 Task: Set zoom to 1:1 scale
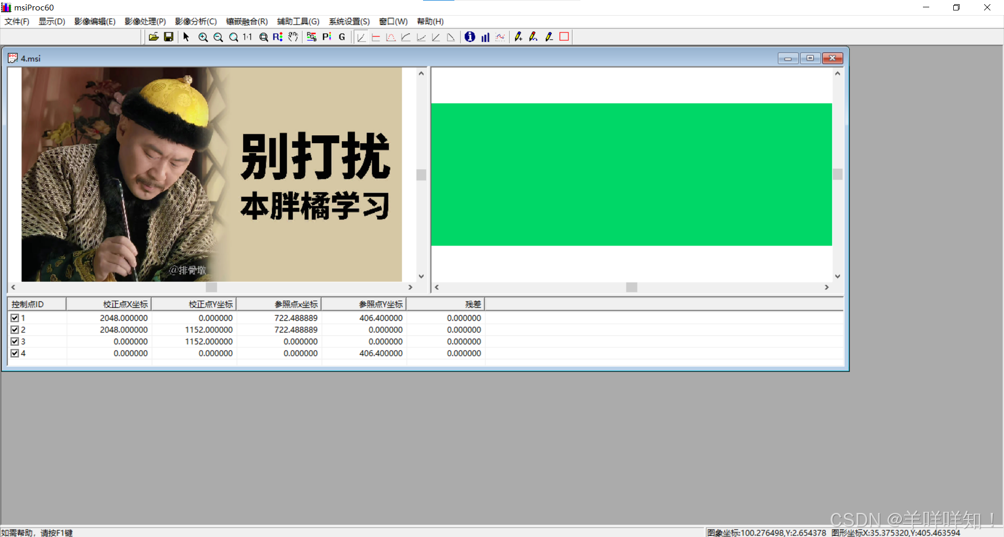(x=247, y=37)
